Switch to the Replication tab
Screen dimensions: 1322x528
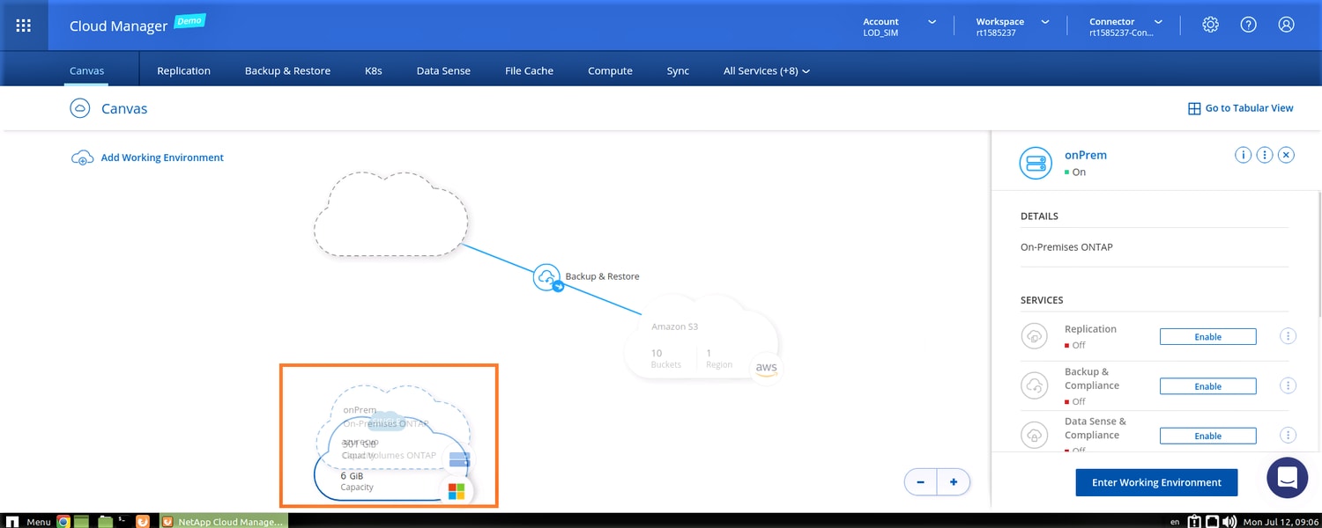(183, 70)
